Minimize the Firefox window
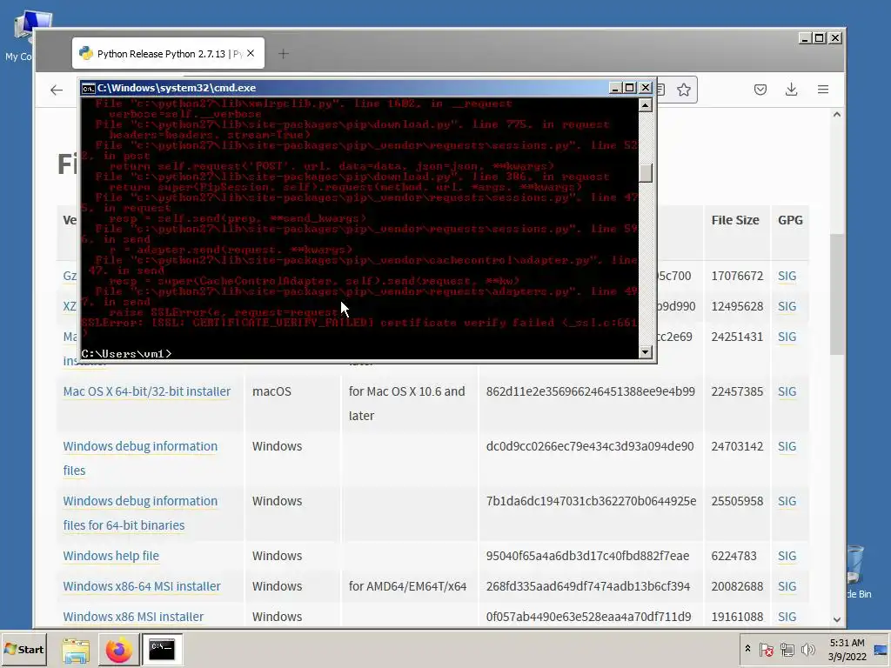Viewport: 891px width, 668px height. [x=805, y=38]
